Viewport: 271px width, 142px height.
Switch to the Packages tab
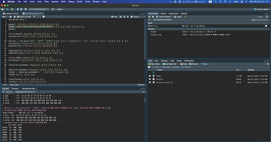point(164,61)
